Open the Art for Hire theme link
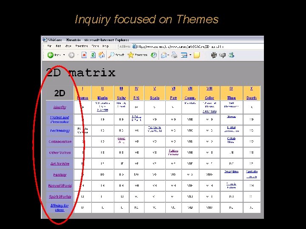The width and height of the screenshot is (306, 229). (x=60, y=164)
